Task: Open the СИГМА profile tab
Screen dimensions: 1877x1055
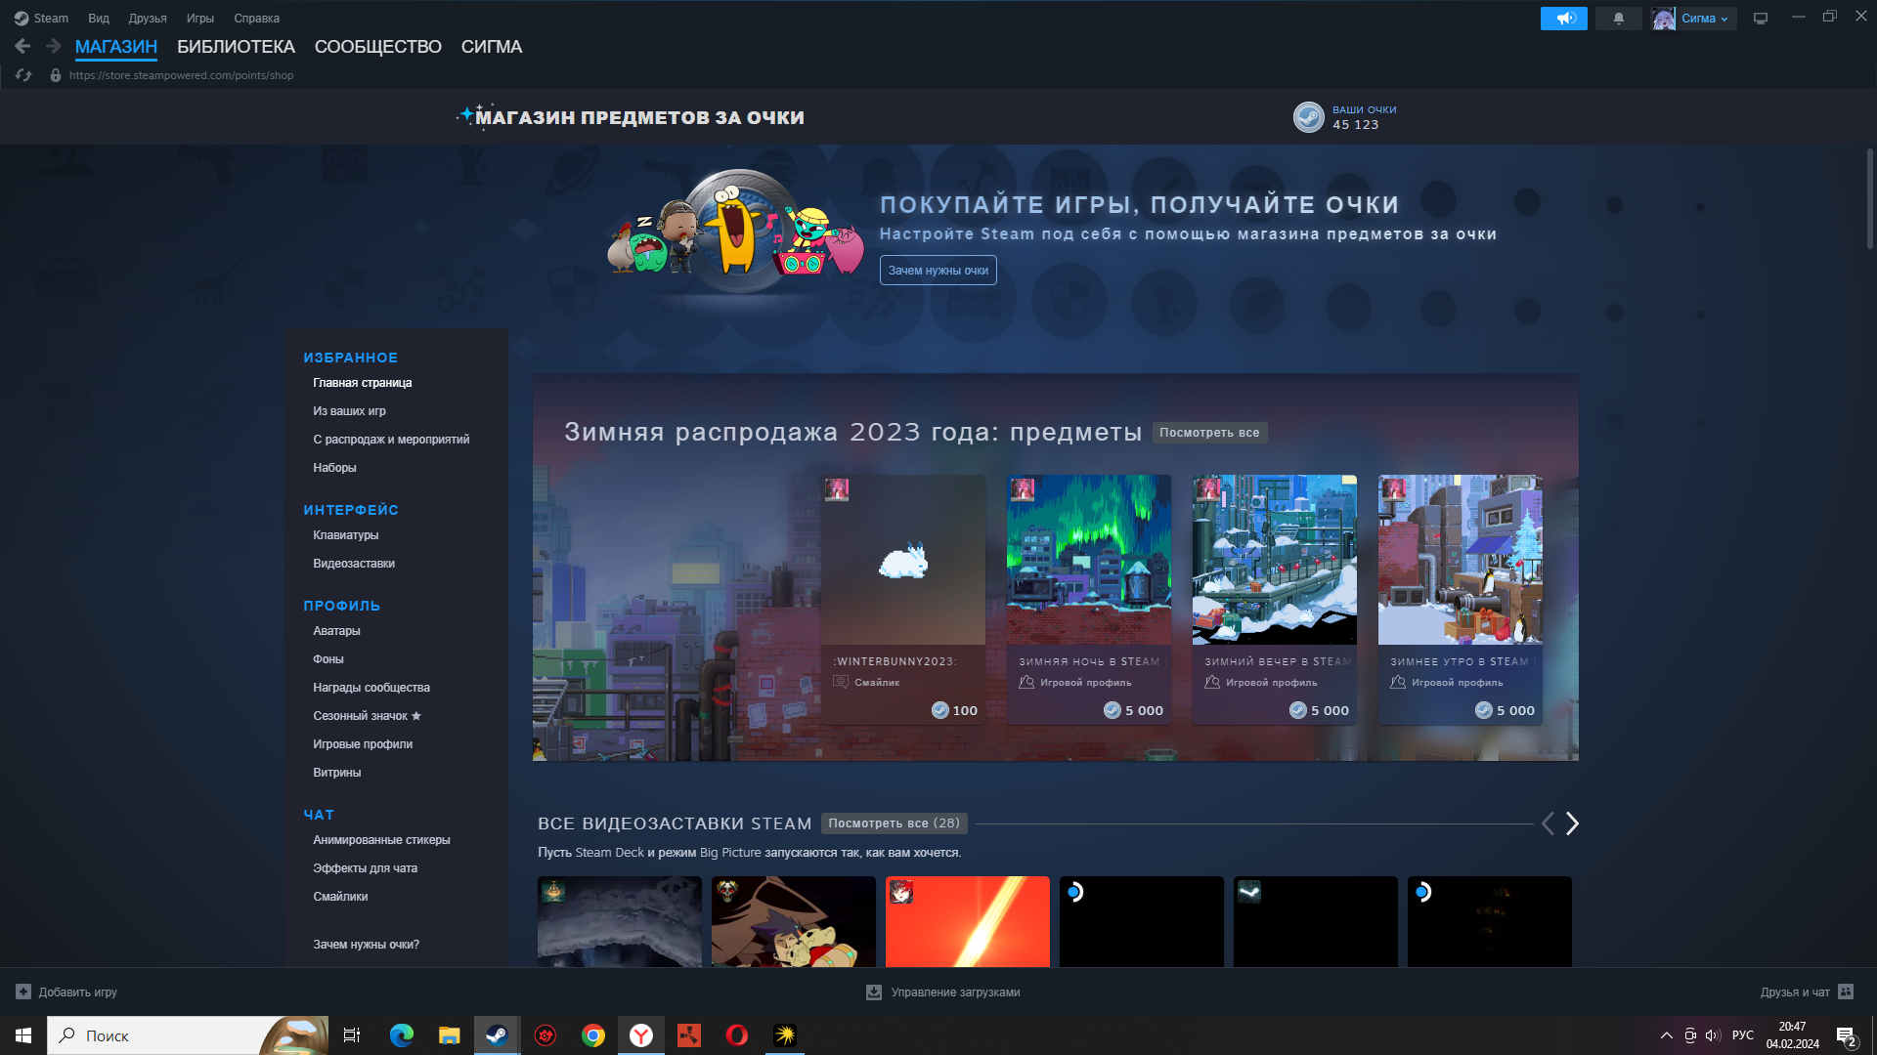Action: 492,46
